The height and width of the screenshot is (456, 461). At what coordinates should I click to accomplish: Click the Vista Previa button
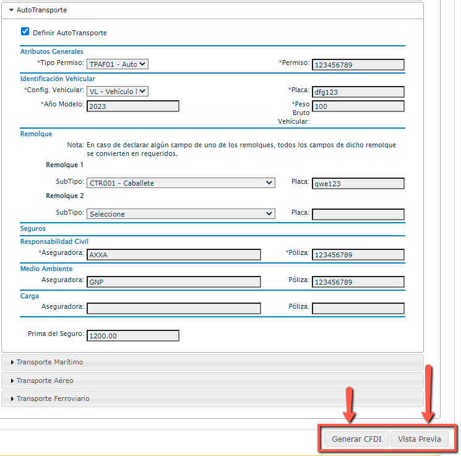click(x=420, y=439)
